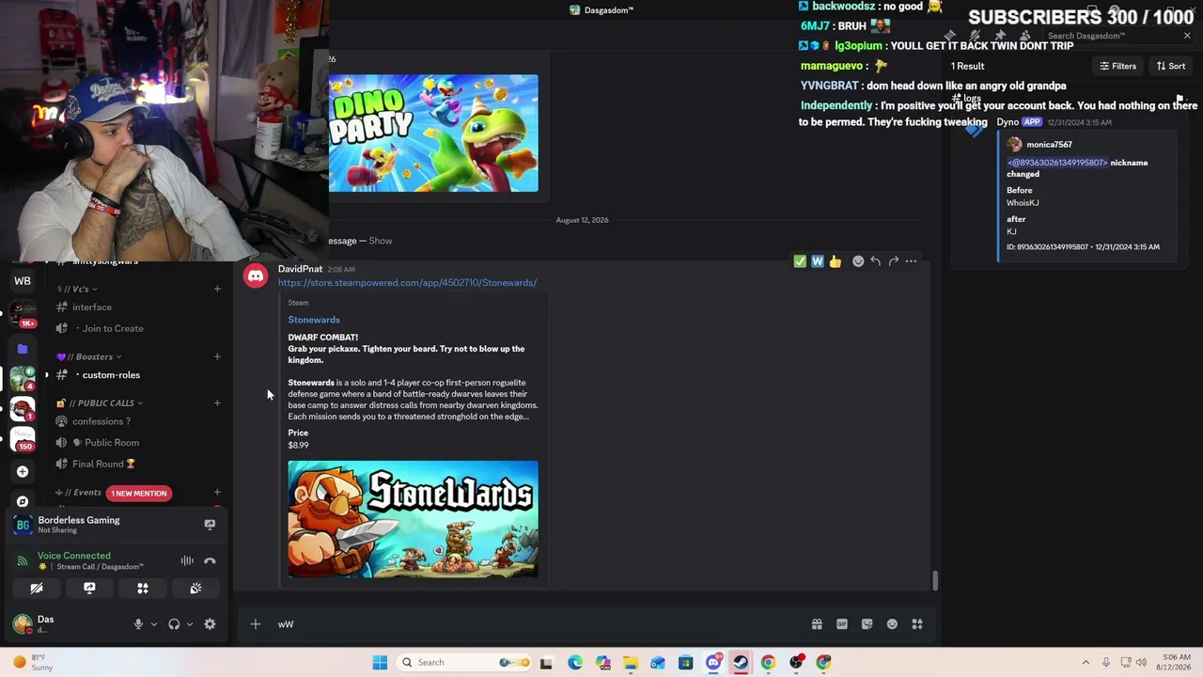Click the Stonewards embed title
The image size is (1203, 677).
tap(314, 320)
